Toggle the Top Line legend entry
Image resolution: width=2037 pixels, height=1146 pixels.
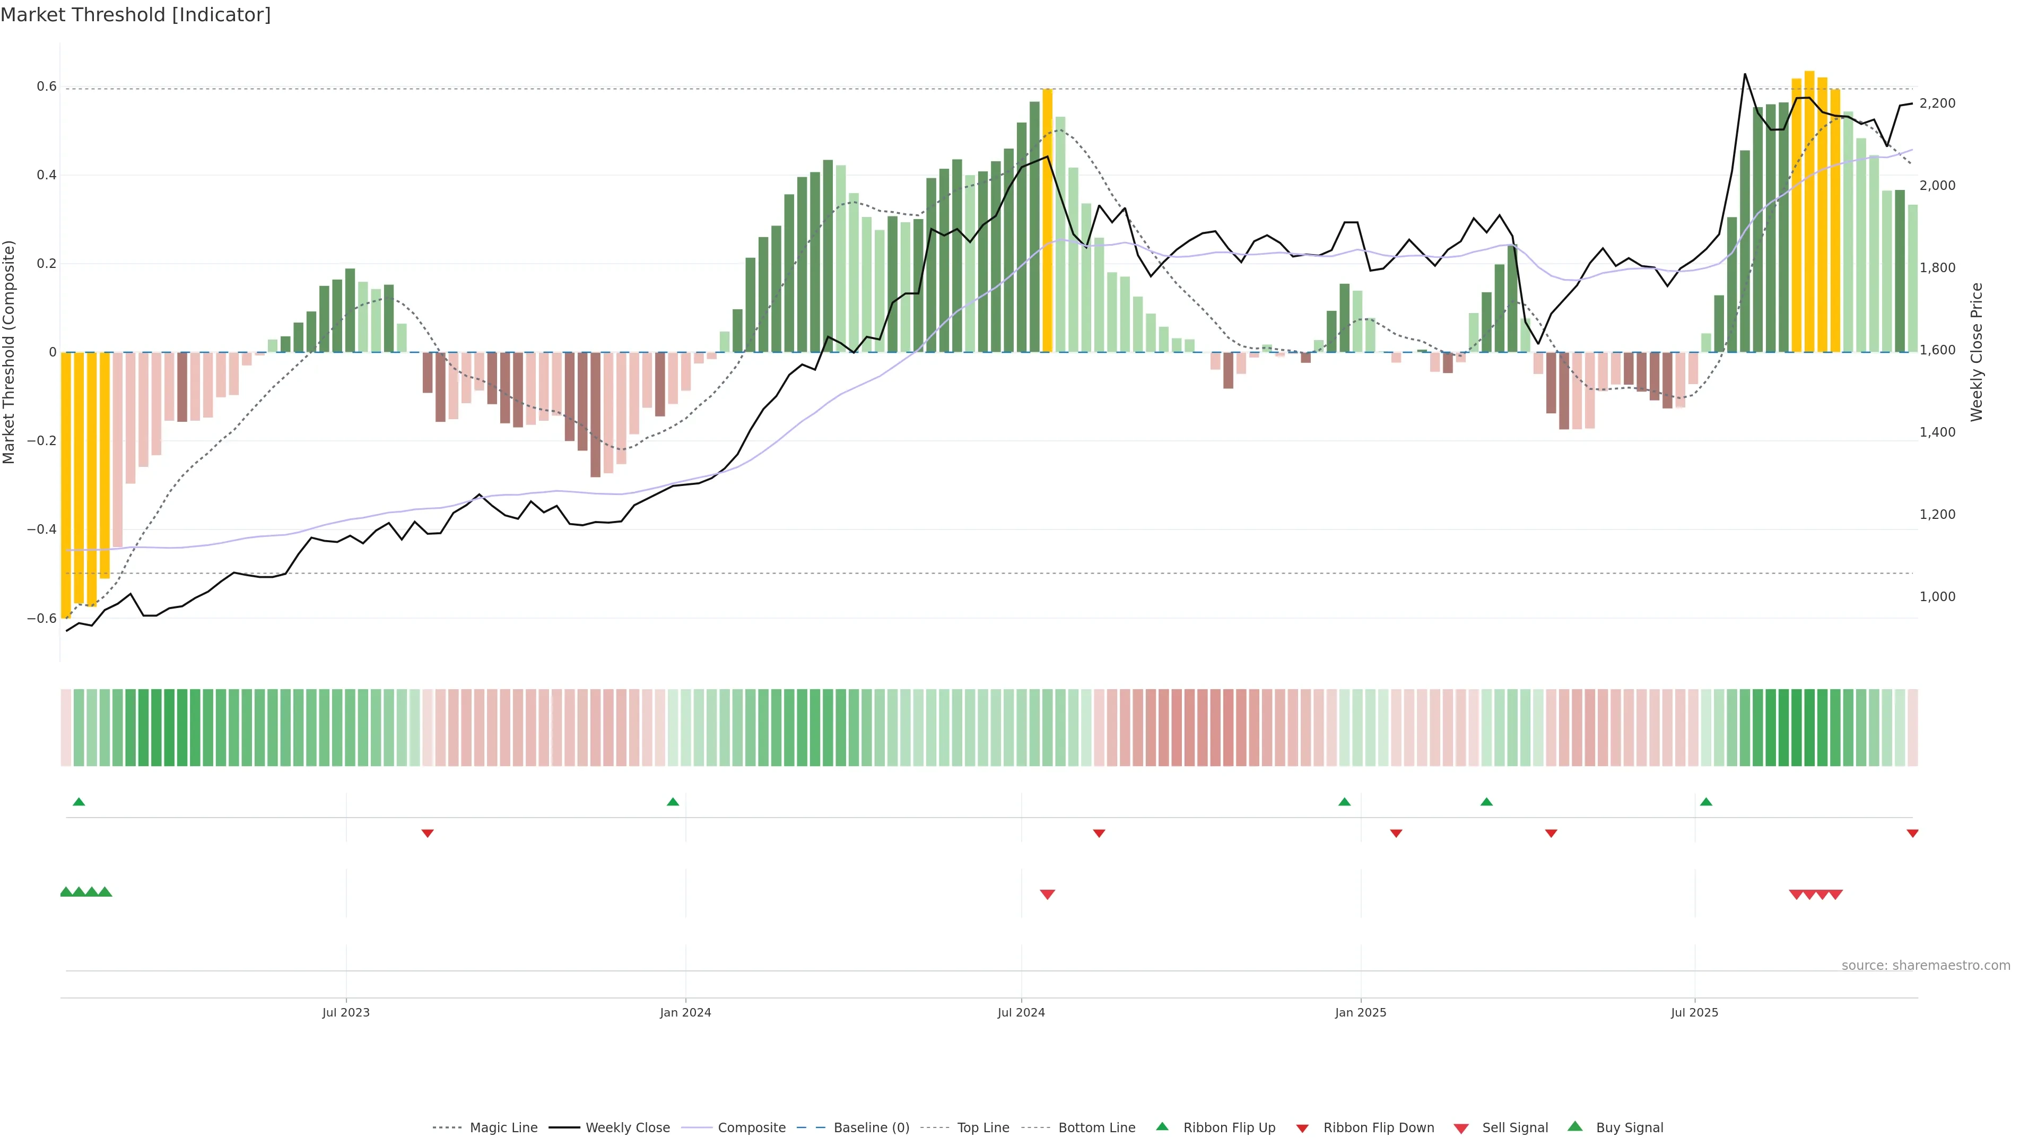983,1128
